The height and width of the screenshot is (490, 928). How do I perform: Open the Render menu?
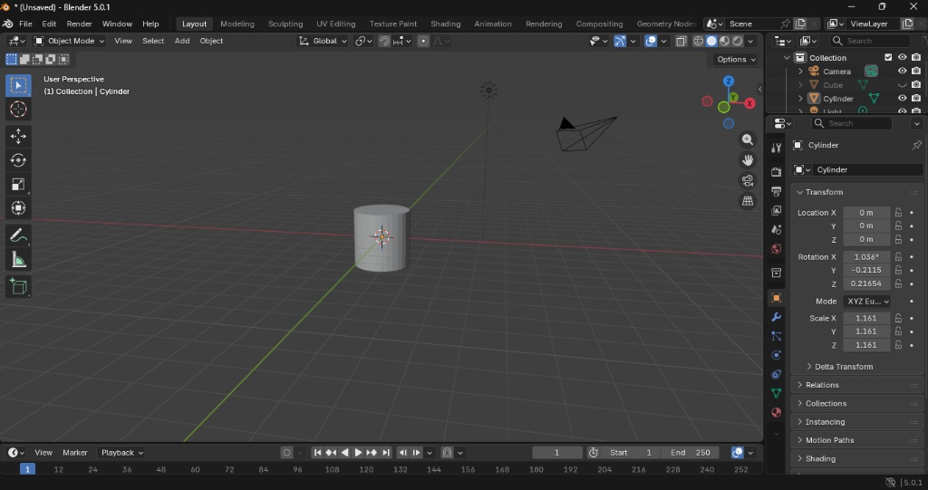point(79,24)
